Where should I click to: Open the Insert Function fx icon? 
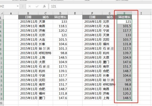point(44,6)
